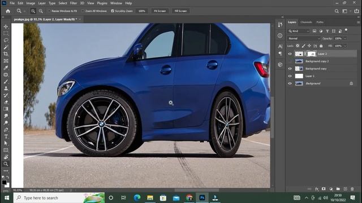Click the foreground color swatch
Screen dimensions: 362x203
click(4, 182)
